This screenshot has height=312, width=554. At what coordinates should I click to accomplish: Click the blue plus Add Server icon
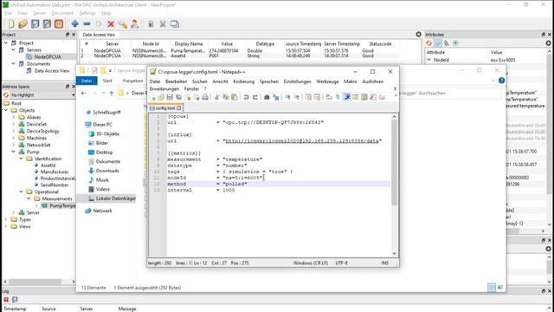(75, 24)
